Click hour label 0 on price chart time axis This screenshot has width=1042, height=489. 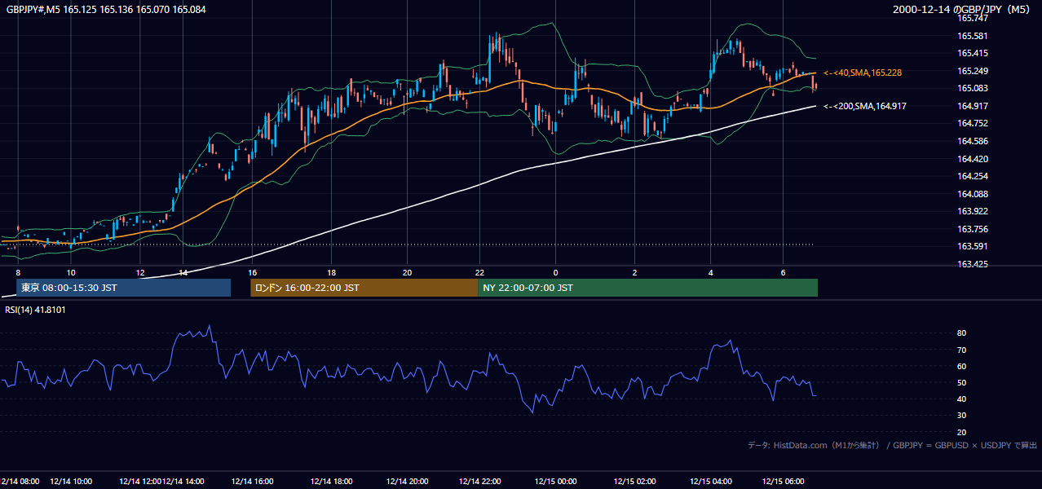click(555, 272)
